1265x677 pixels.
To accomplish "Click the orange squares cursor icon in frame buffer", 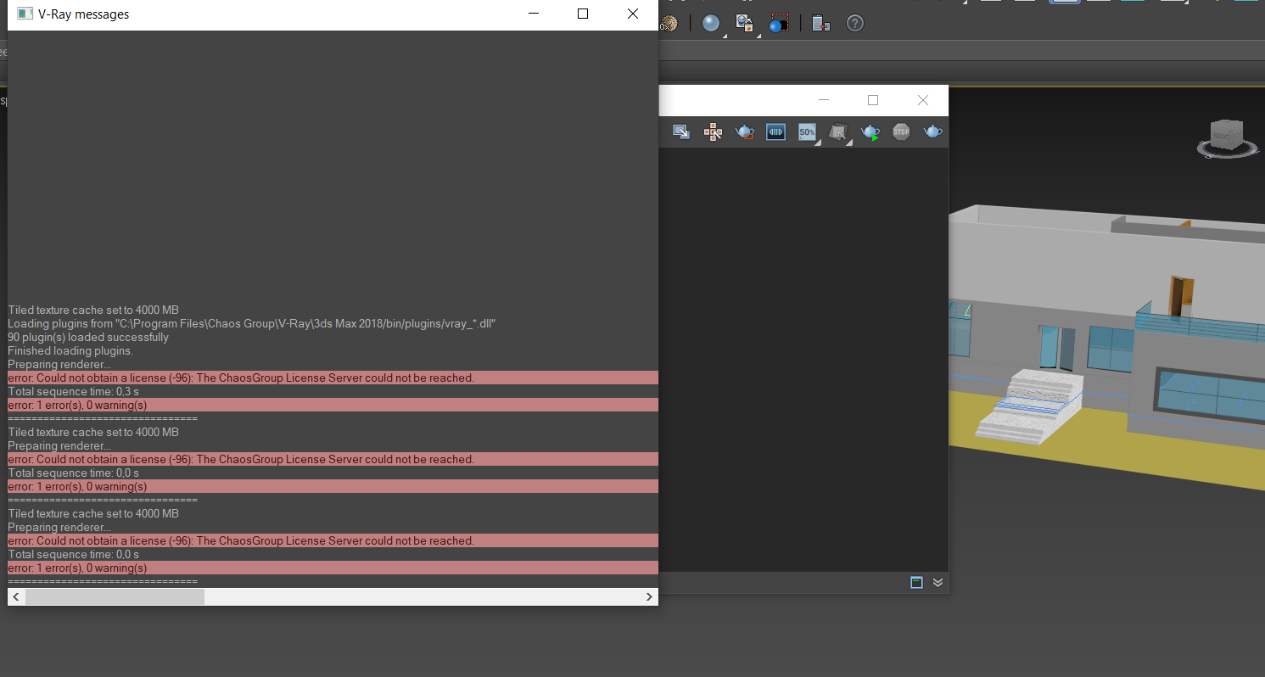I will pyautogui.click(x=713, y=131).
